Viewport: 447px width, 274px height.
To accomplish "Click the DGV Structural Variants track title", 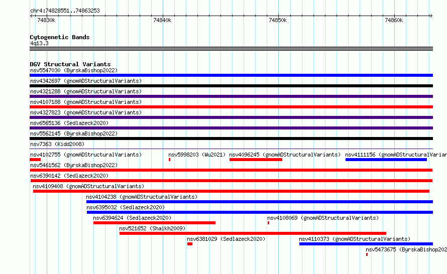I will click(x=70, y=64).
